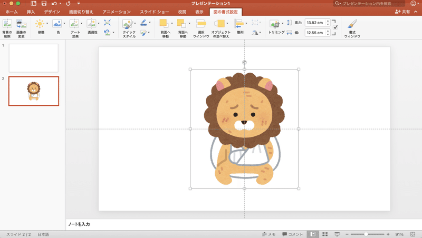Click the Align (整列) icon
422x238 pixels.
tap(239, 24)
